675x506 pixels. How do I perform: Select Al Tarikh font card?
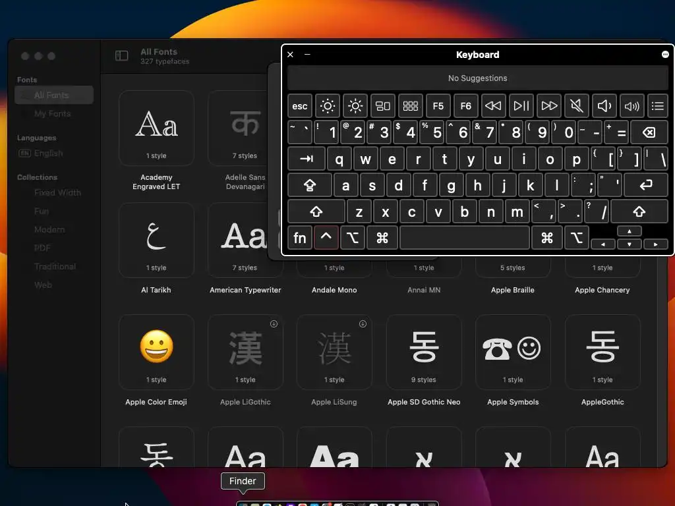(x=156, y=240)
